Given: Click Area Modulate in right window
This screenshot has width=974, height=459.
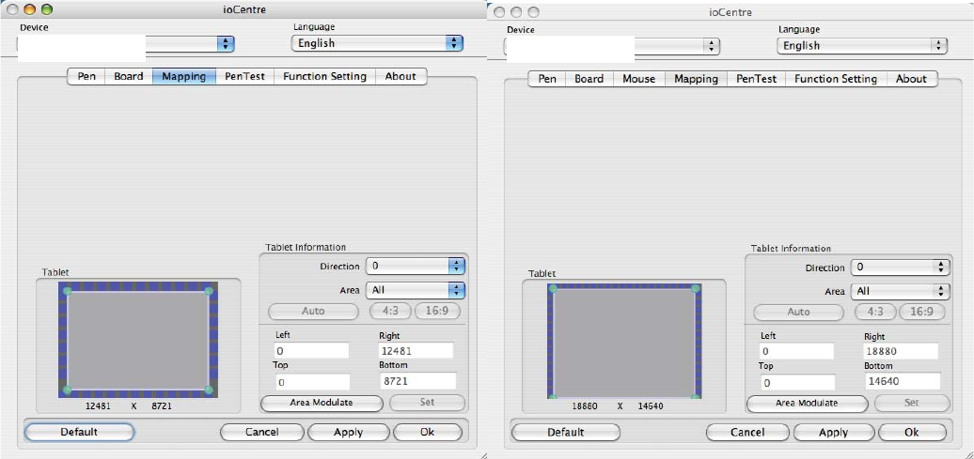Looking at the screenshot, I should click(807, 404).
